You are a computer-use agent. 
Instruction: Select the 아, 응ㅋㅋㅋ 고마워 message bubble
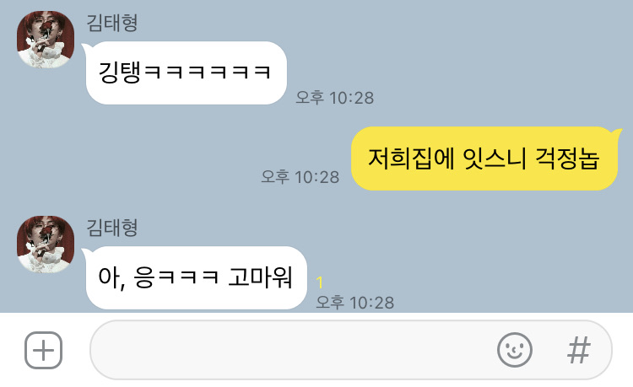point(196,277)
